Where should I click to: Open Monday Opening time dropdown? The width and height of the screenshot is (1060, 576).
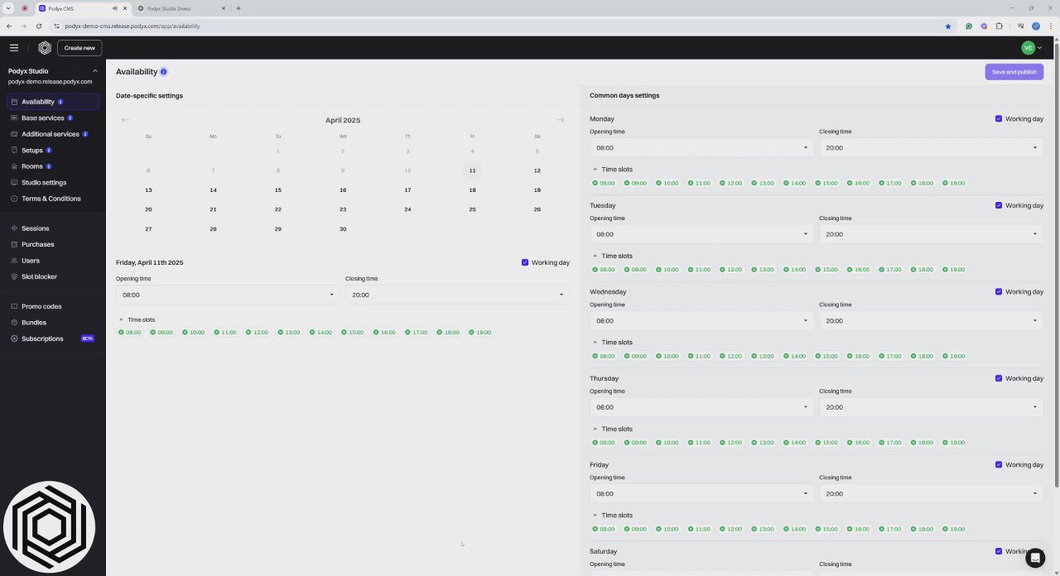point(701,148)
